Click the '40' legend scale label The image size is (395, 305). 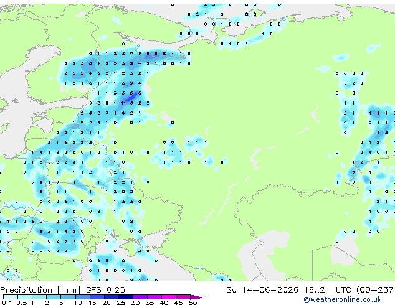click(x=164, y=303)
